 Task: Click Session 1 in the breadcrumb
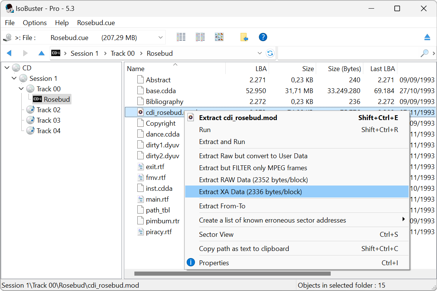point(85,53)
